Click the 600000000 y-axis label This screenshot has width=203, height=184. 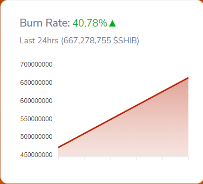click(36, 101)
